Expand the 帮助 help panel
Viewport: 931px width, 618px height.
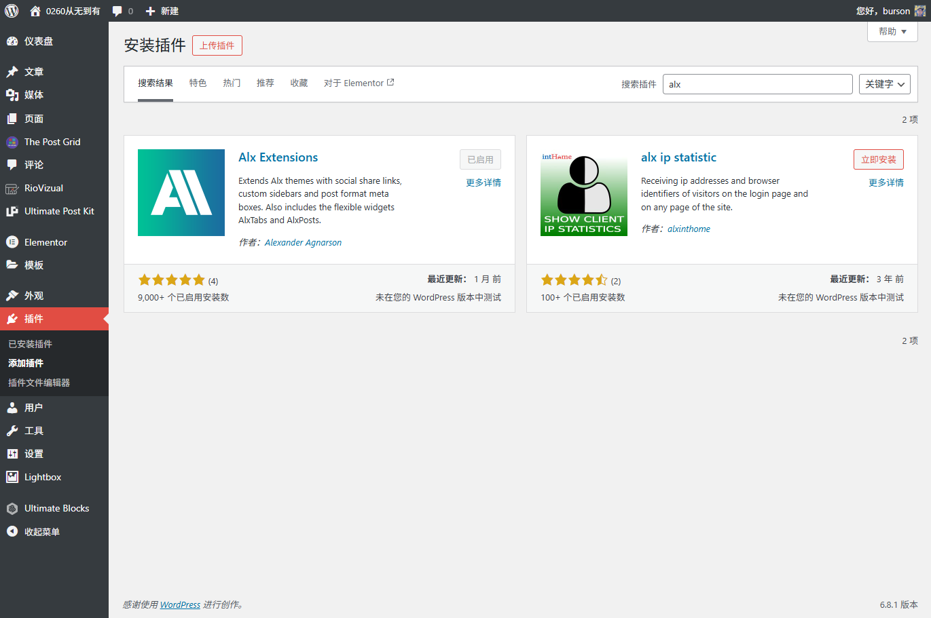[892, 31]
